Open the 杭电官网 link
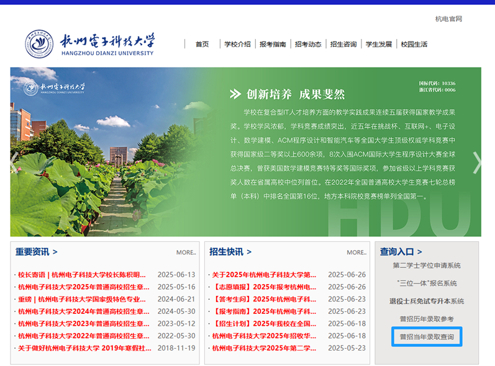Viewport: 495px width, 366px height. tap(448, 19)
